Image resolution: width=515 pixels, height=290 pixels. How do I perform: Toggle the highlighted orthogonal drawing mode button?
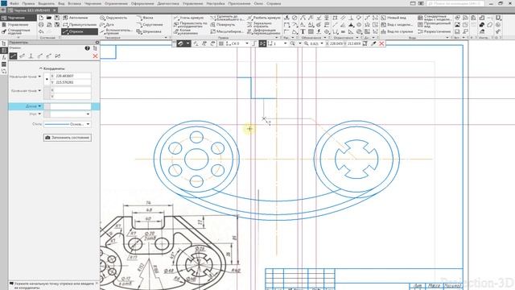coord(262,43)
